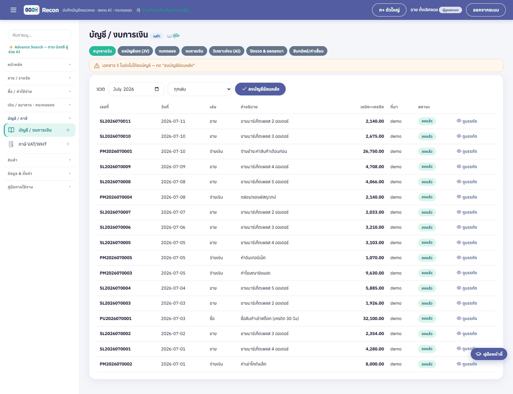
Task: Expand the ขาย / รายรับ sidebar section
Action: coord(39,78)
